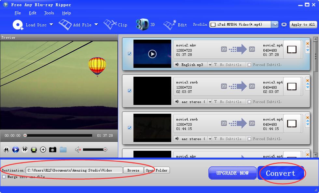Expand the Add File dropdown arrow
This screenshot has height=193, width=319.
click(96, 25)
